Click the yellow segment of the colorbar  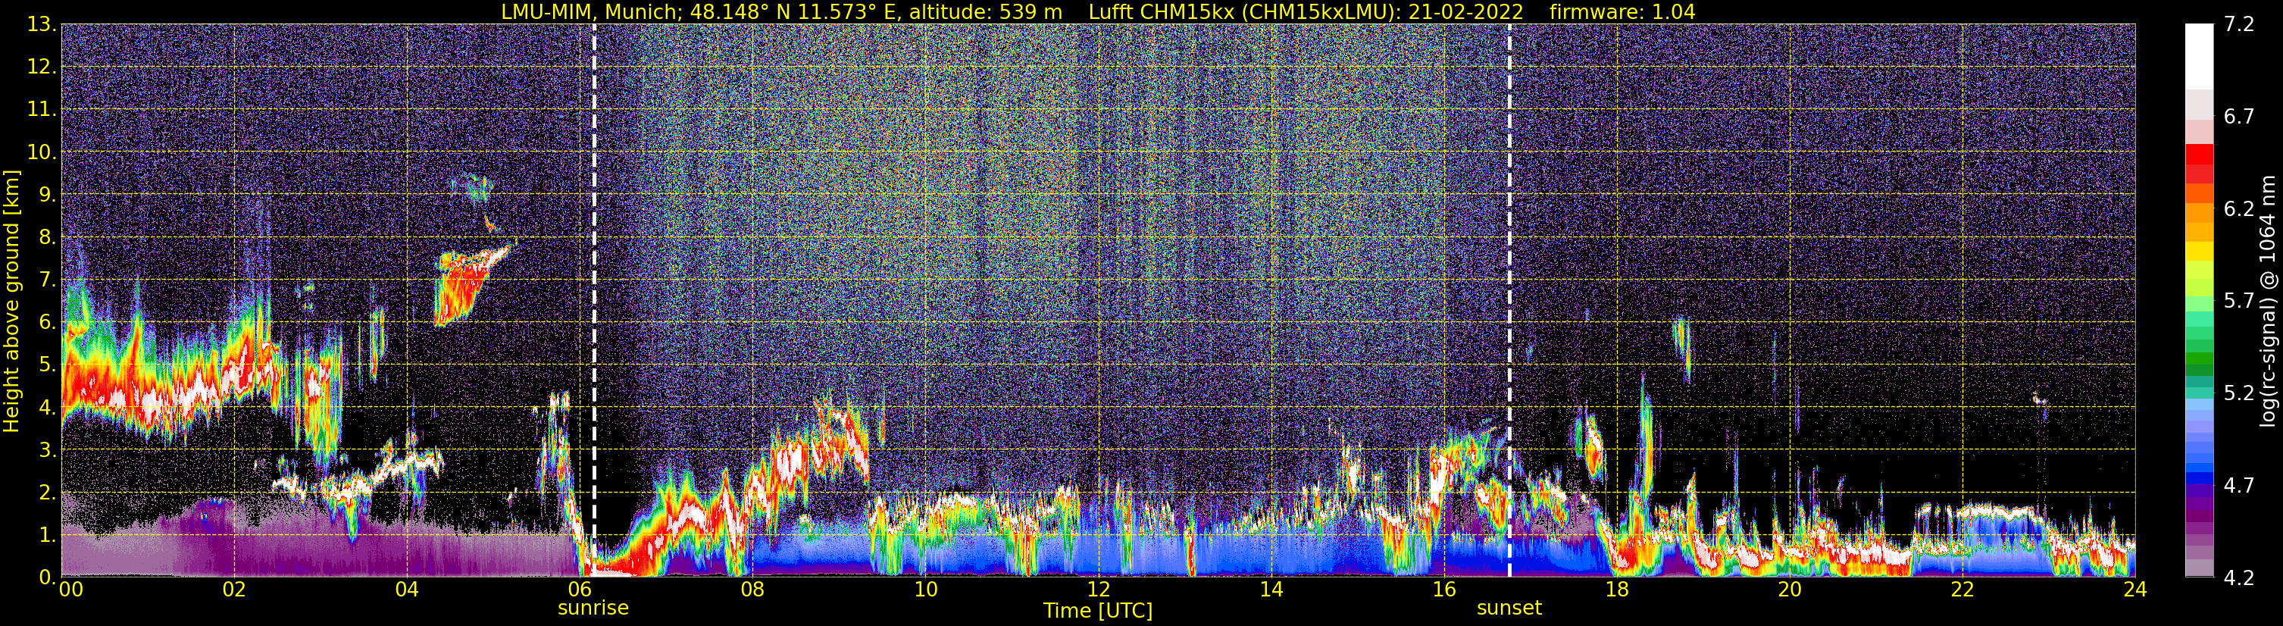(2199, 251)
